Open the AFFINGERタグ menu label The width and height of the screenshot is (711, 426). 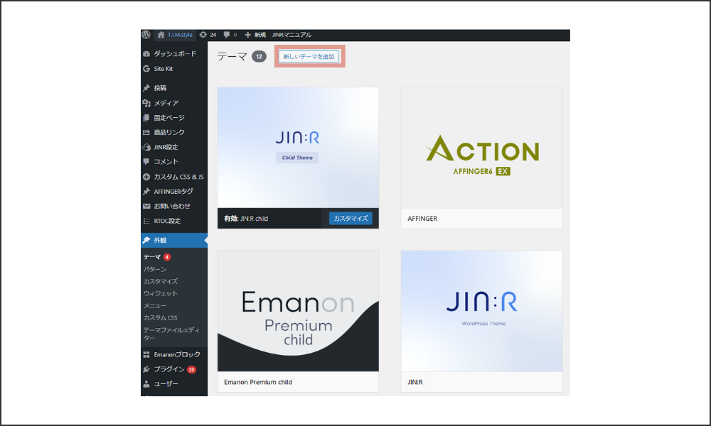click(173, 192)
